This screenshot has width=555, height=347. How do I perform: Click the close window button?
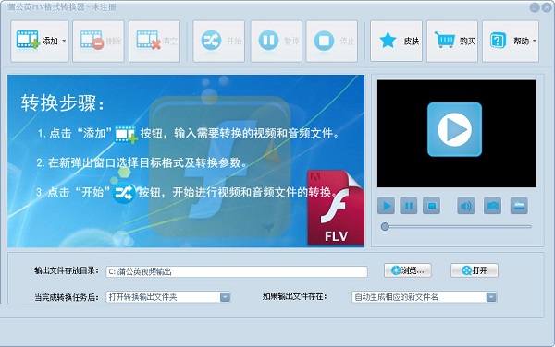[547, 7]
